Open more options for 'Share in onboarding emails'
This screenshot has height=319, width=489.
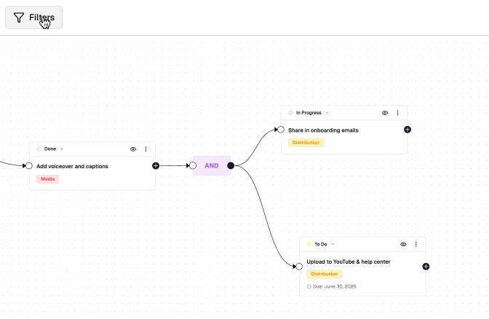(397, 113)
